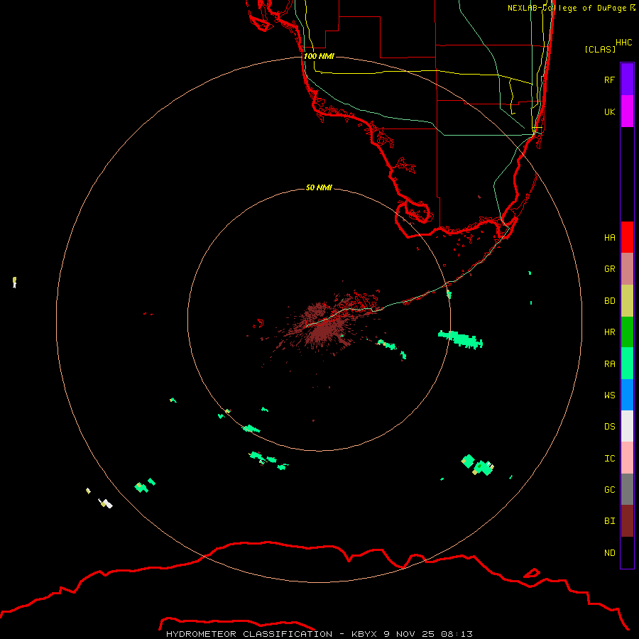Click the RA light green legend swatch
The height and width of the screenshot is (639, 639).
(627, 364)
